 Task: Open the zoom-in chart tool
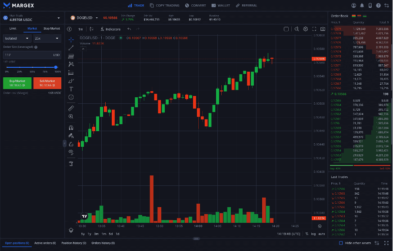71,116
